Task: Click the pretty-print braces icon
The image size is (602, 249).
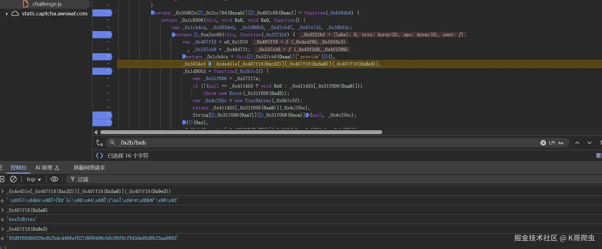Action: 99,156
